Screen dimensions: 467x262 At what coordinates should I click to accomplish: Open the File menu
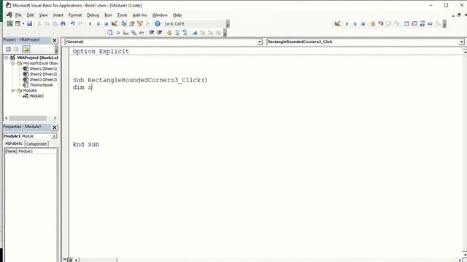click(x=18, y=15)
